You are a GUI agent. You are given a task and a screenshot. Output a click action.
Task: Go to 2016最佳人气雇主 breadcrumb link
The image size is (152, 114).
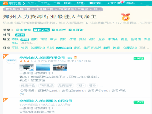(x=73, y=9)
